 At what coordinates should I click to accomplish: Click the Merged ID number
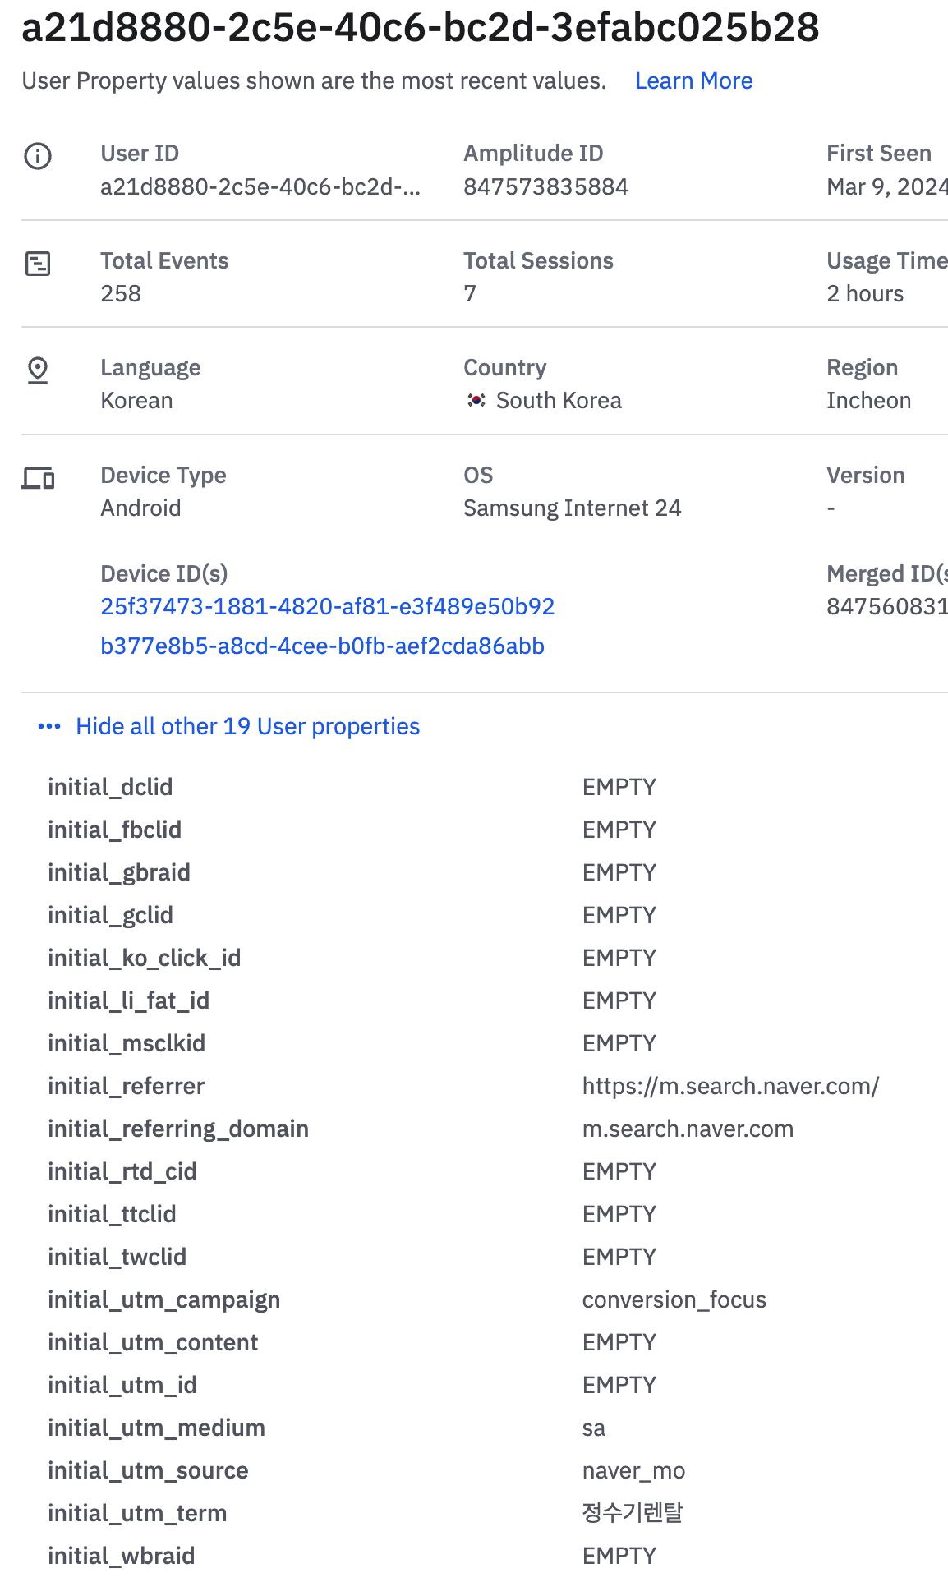pyautogui.click(x=886, y=607)
